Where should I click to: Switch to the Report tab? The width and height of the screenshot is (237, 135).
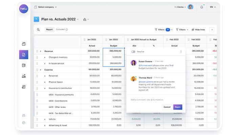[49, 30]
